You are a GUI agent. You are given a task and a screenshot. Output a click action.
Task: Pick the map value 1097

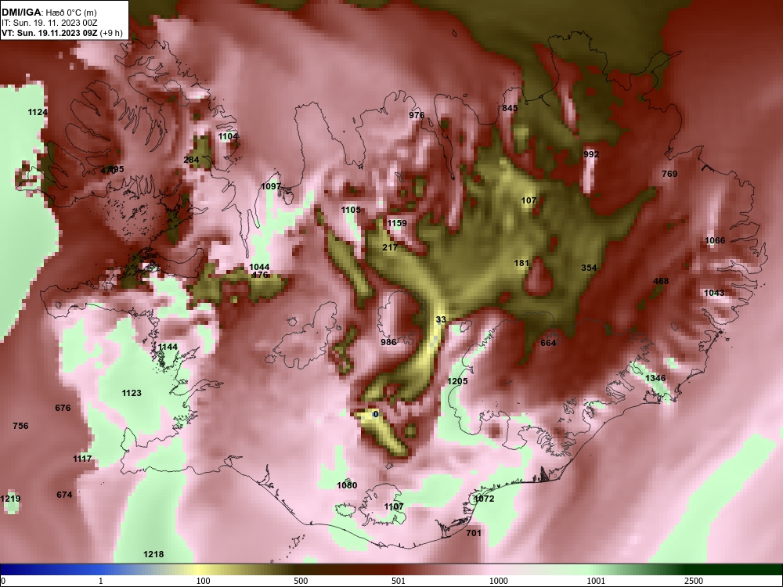point(271,186)
